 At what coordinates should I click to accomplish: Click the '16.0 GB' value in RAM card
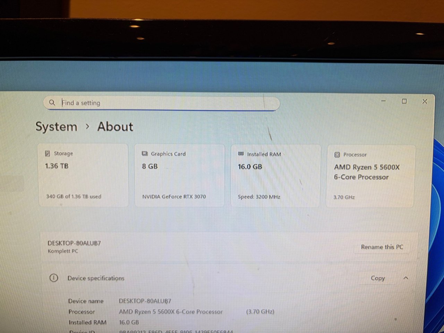pos(250,167)
